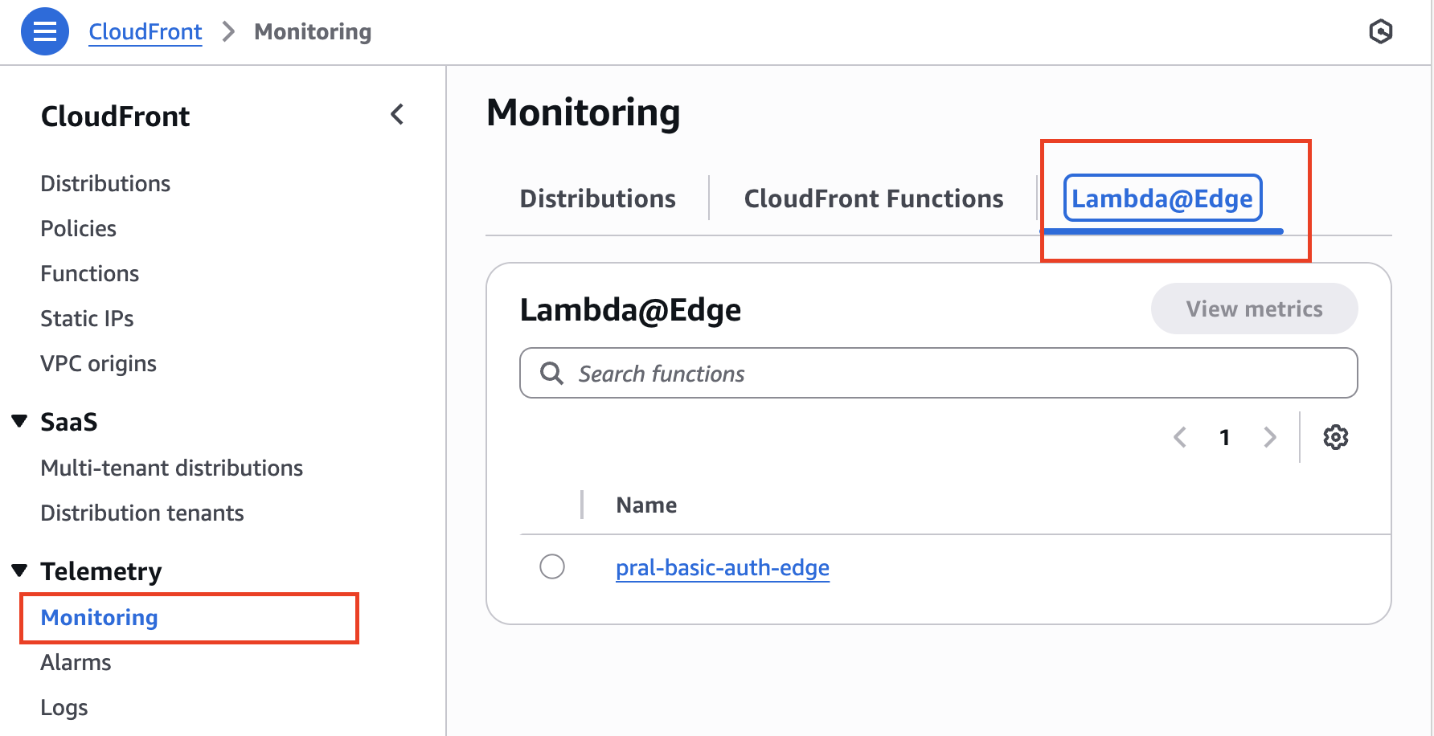Collapse the Telemetry section

(20, 570)
